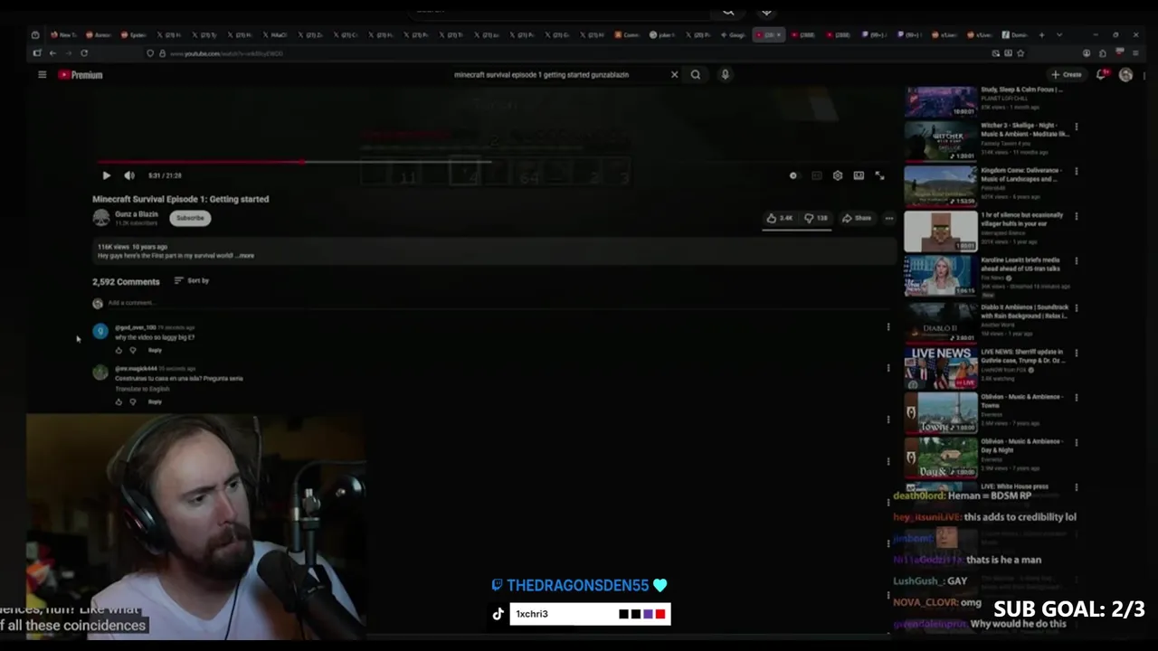Open options for LIVE NEWS Sheriff update video
Image resolution: width=1158 pixels, height=651 pixels.
1076,353
